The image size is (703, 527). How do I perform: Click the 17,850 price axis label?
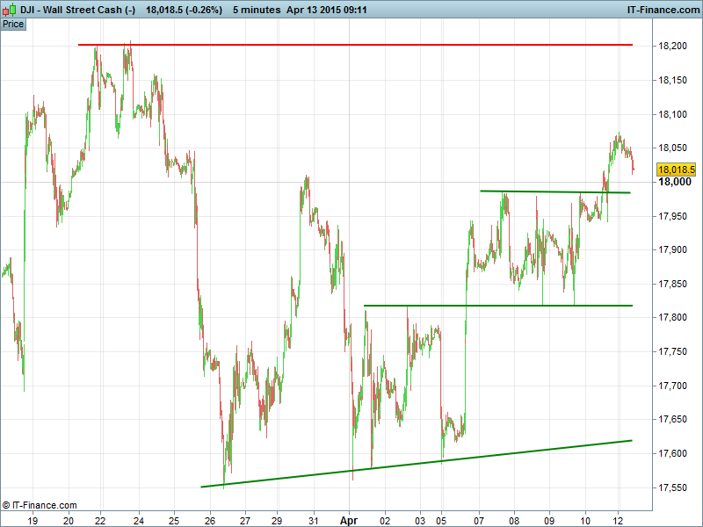click(x=672, y=284)
